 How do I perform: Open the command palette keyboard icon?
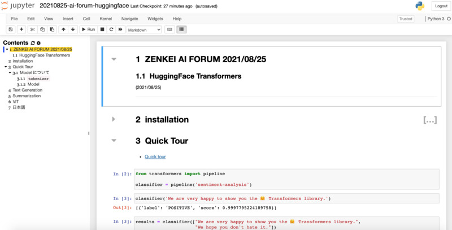pos(169,29)
